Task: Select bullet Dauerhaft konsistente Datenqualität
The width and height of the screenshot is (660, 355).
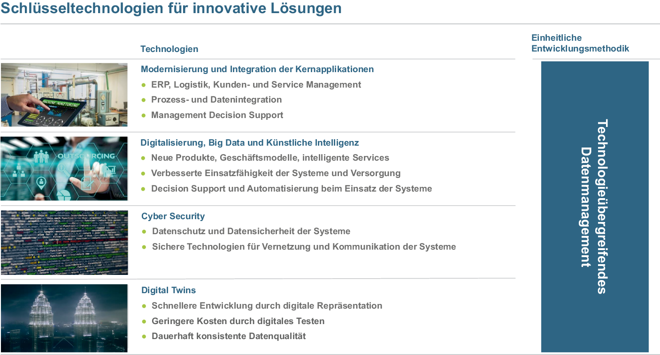Action: click(229, 336)
